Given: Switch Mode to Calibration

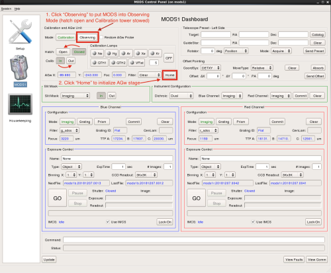Looking at the screenshot, I should (x=66, y=38).
